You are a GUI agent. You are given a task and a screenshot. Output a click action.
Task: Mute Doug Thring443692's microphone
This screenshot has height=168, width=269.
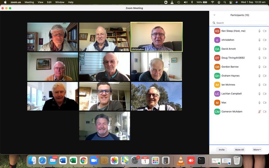[x=260, y=58]
